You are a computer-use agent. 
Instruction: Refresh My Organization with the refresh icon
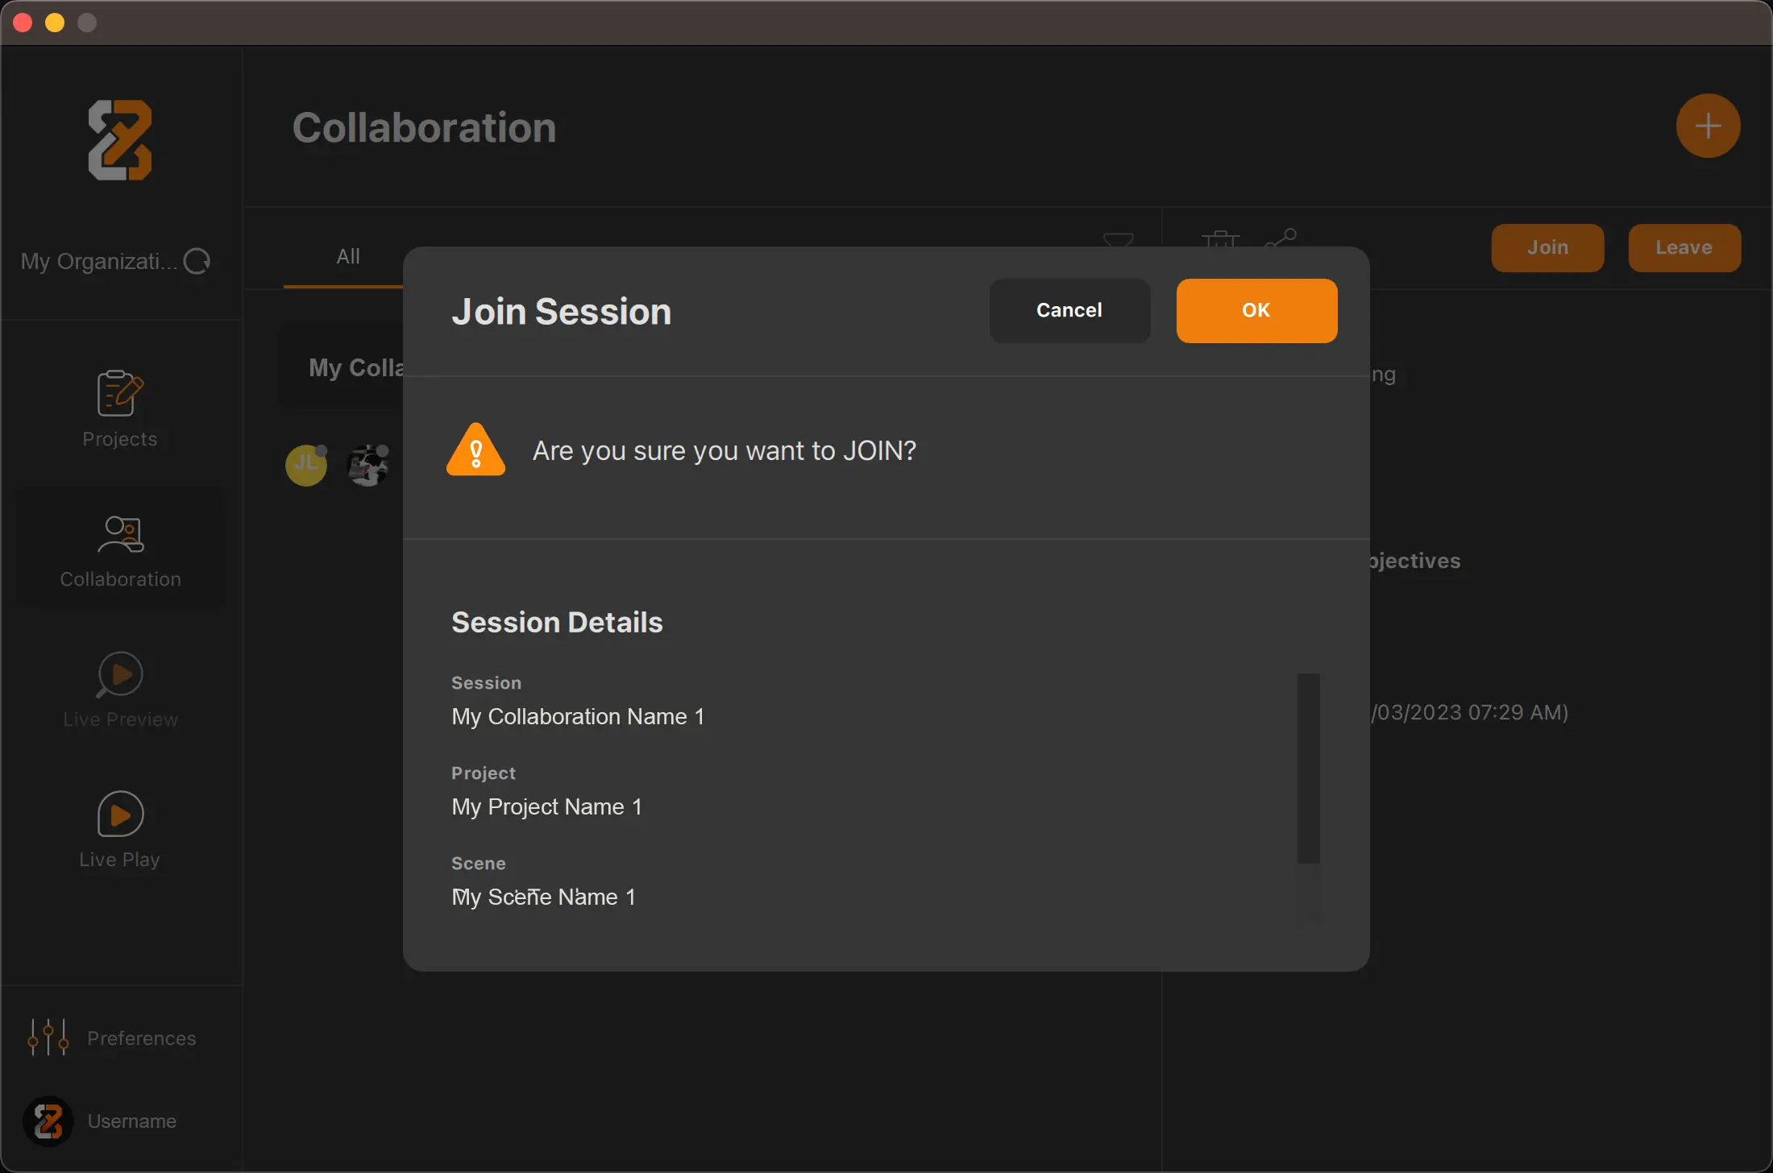tap(197, 261)
